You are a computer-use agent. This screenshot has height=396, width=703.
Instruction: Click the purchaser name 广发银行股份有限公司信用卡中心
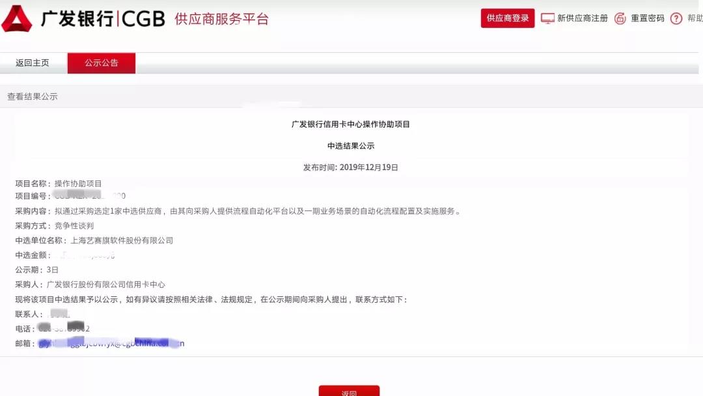click(106, 285)
